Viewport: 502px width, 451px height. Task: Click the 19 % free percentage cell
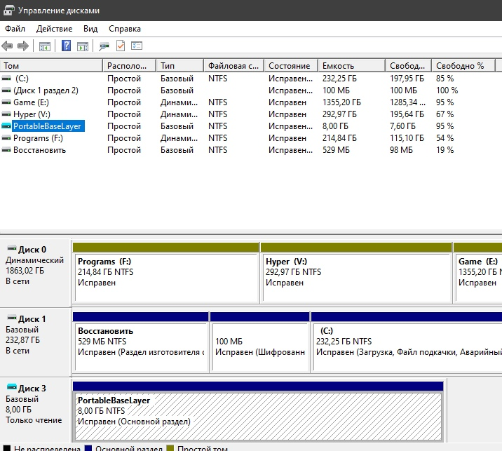445,150
